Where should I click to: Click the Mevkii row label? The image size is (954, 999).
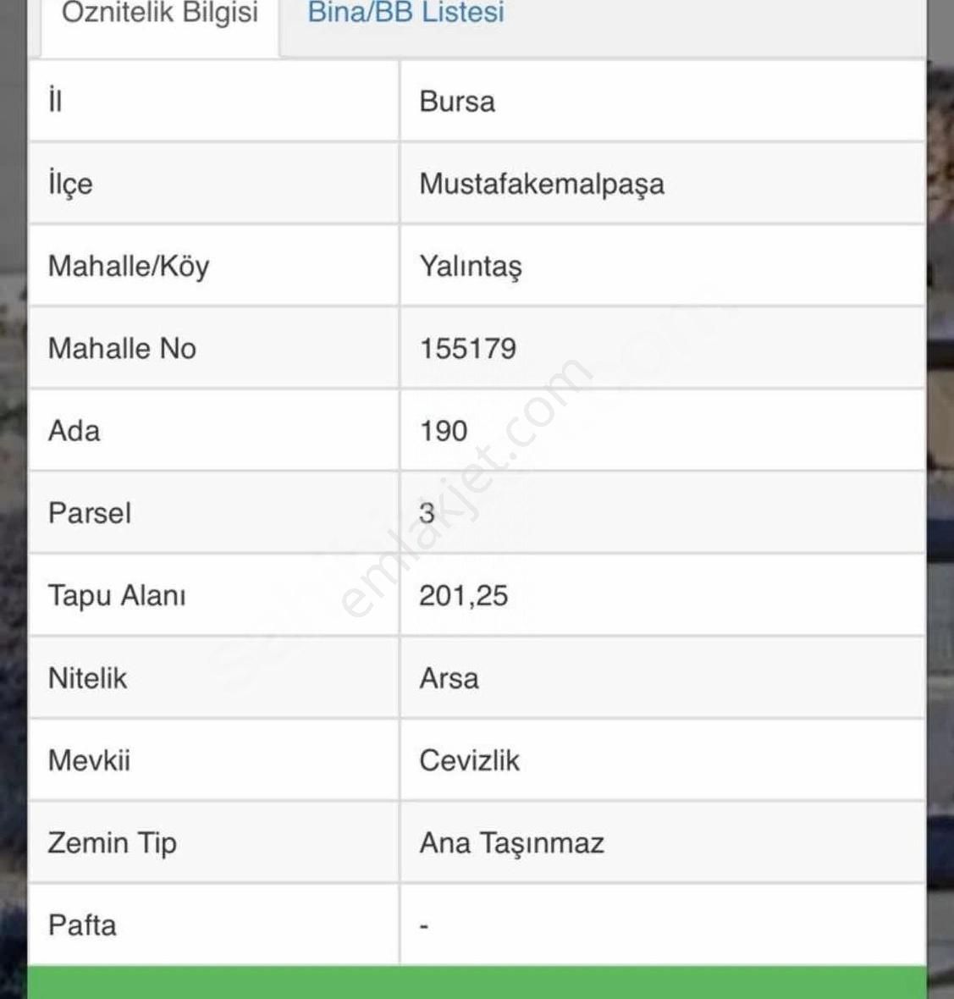point(89,761)
